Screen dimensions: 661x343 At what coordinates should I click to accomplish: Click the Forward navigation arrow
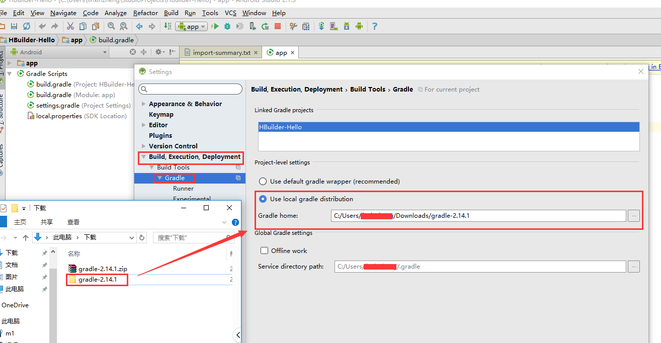(151, 27)
